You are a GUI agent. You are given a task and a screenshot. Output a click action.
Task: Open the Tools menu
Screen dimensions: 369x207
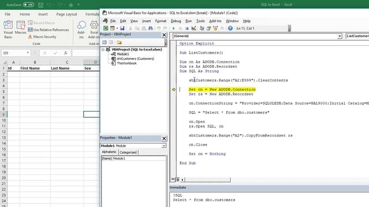tap(200, 21)
